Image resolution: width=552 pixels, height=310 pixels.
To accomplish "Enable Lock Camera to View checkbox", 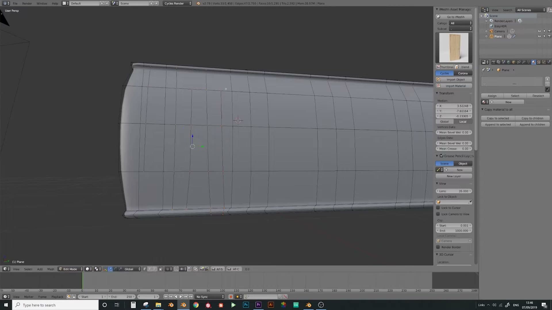I will (438, 214).
